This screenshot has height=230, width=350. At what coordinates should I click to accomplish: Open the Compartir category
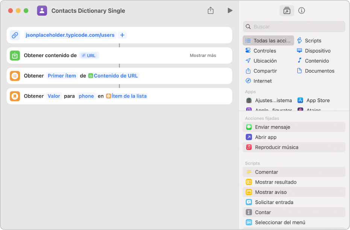(x=261, y=71)
